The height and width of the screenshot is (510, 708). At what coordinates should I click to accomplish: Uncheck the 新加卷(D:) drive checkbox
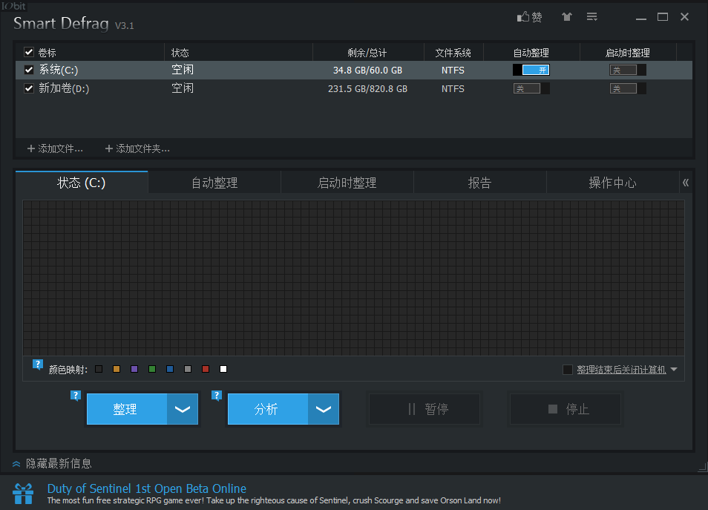[x=29, y=88]
